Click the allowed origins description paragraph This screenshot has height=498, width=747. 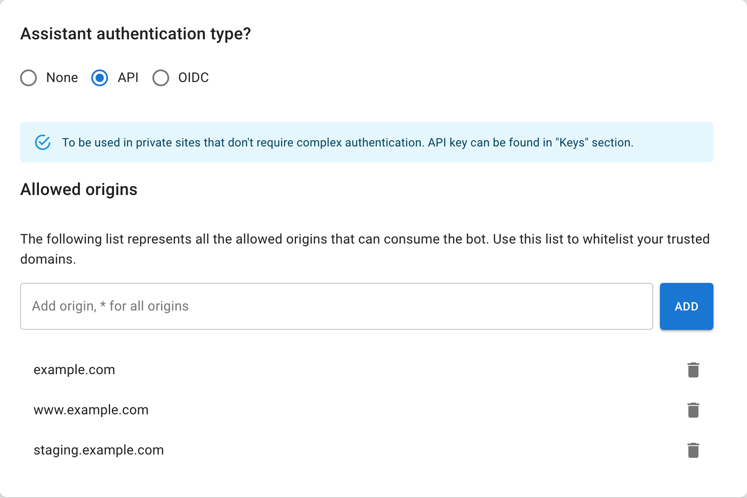click(365, 249)
